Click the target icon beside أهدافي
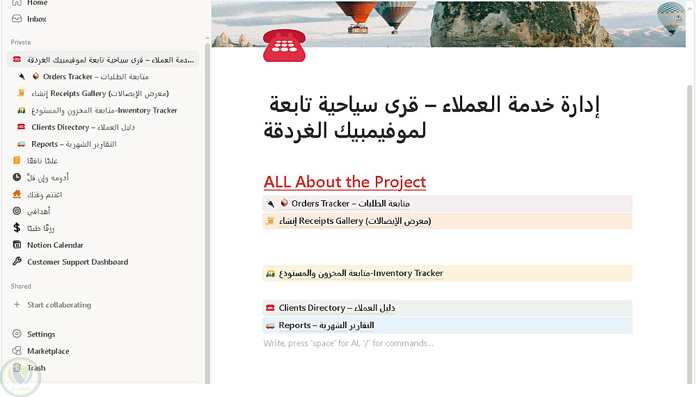 tap(17, 211)
